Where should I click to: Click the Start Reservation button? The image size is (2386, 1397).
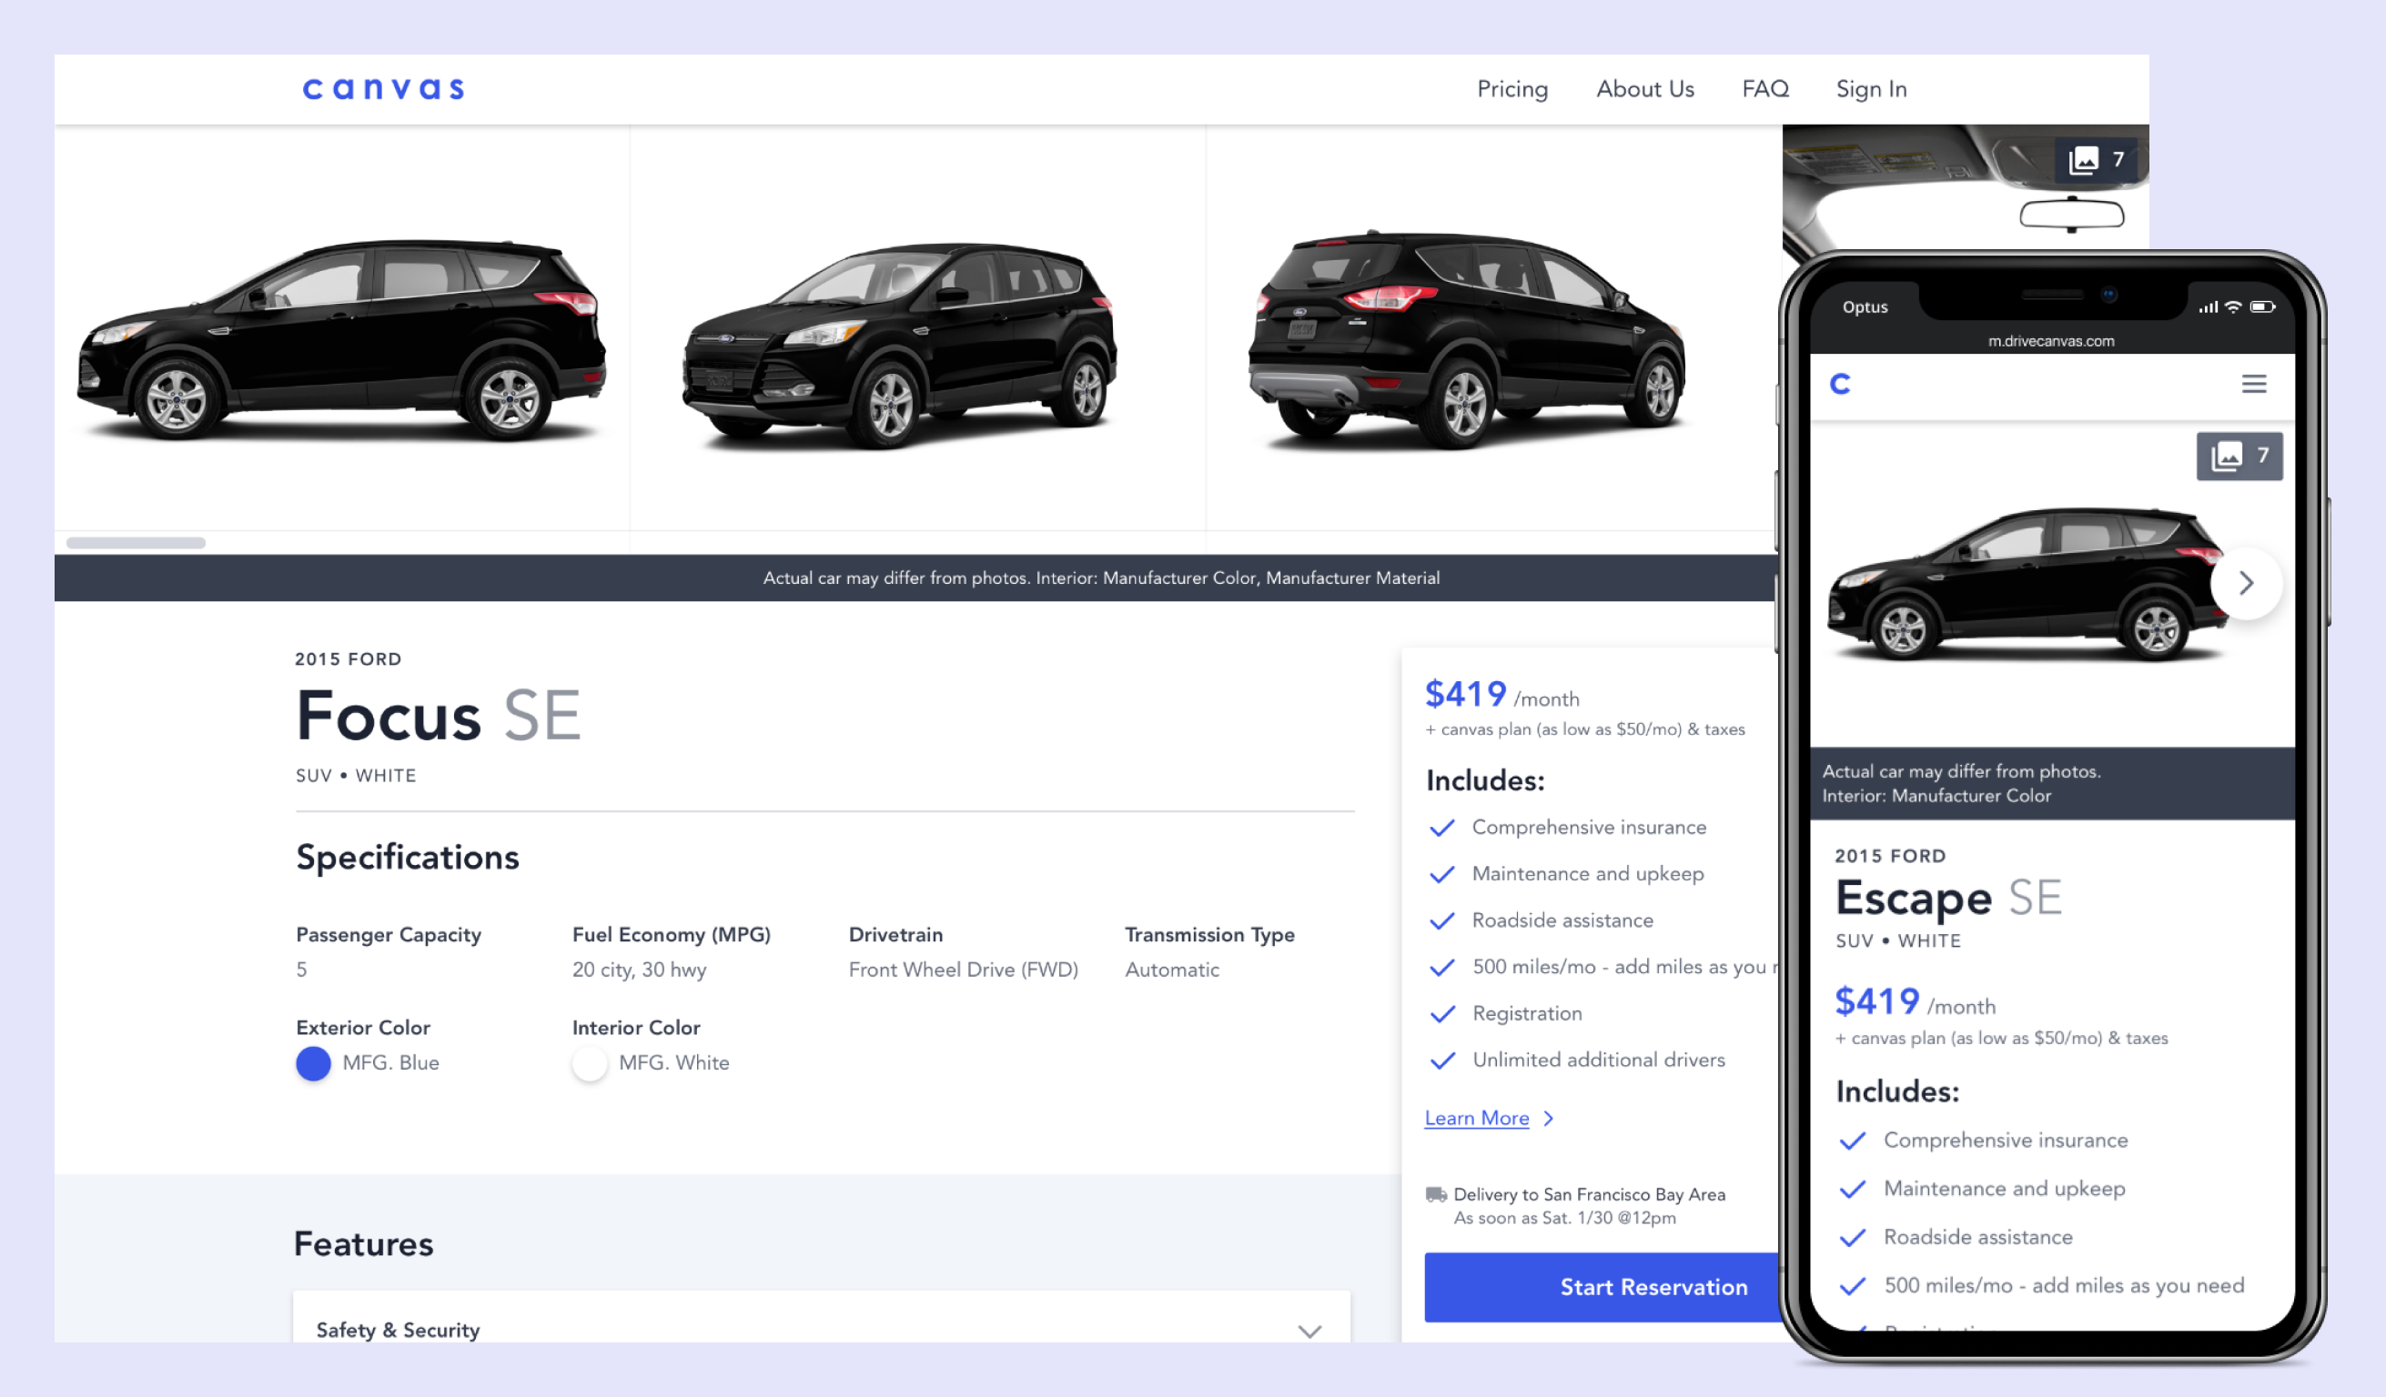(x=1600, y=1286)
